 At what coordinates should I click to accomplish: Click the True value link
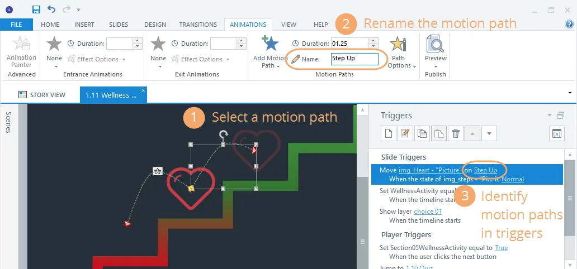[x=501, y=248]
